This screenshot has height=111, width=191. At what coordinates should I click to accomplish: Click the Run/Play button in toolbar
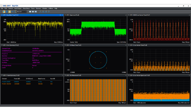click(4, 12)
